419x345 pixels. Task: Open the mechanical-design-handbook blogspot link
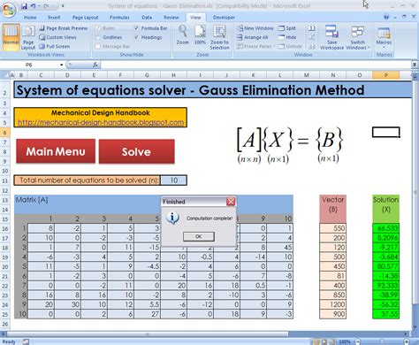[101, 122]
